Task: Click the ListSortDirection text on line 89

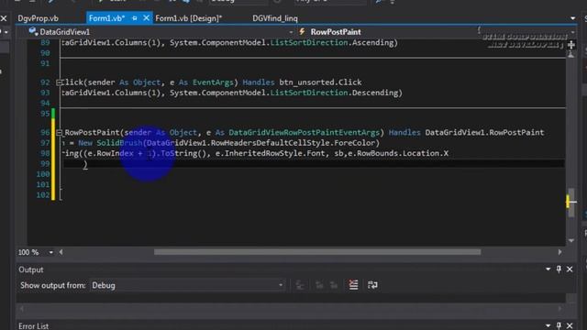Action: (x=309, y=43)
